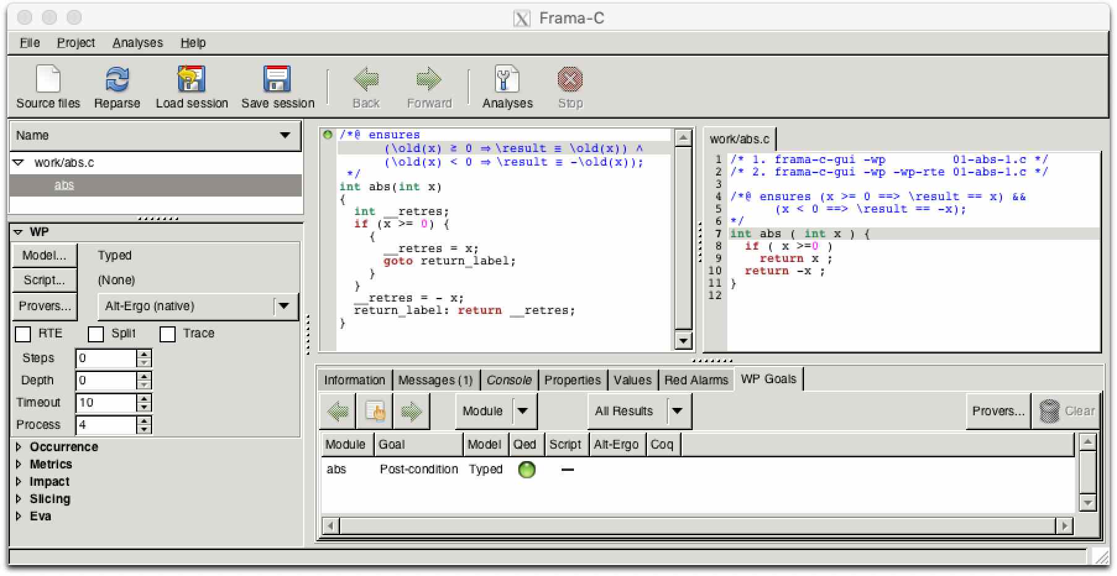Enable the Trace checkbox
Viewport: 1117px width, 576px height.
coord(168,334)
